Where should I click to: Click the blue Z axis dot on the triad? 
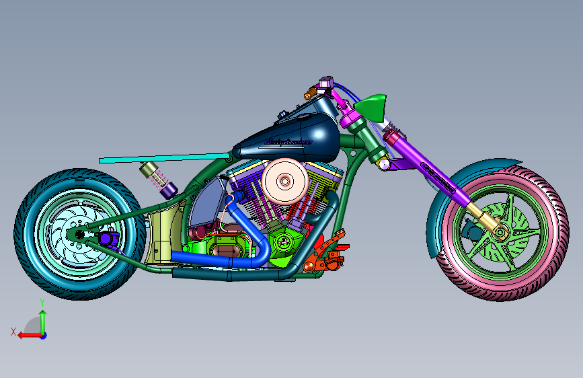(44, 336)
